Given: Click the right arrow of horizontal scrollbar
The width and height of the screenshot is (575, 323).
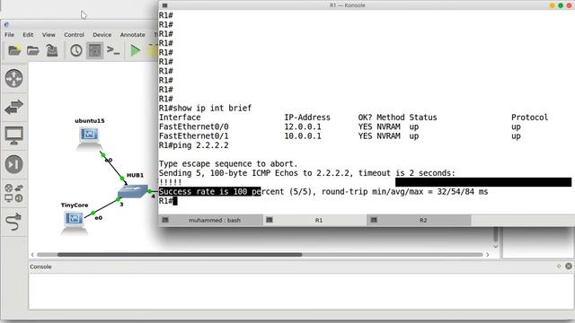Looking at the screenshot, I should click(x=487, y=255).
